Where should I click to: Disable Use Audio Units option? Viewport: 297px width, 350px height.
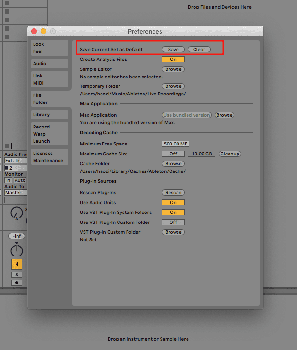173,203
